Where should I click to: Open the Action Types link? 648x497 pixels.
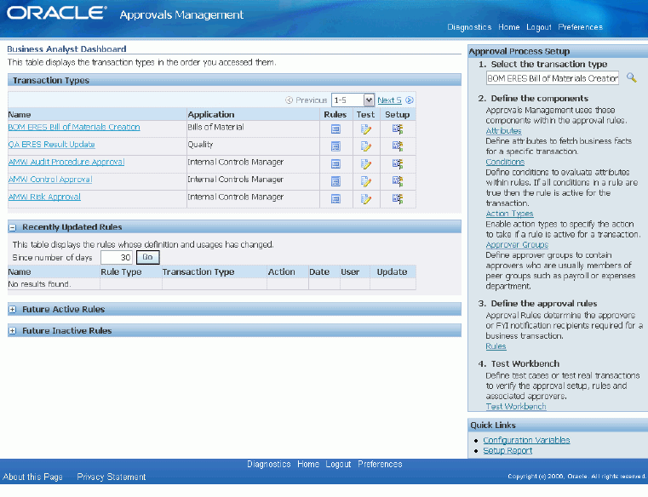[x=509, y=214]
